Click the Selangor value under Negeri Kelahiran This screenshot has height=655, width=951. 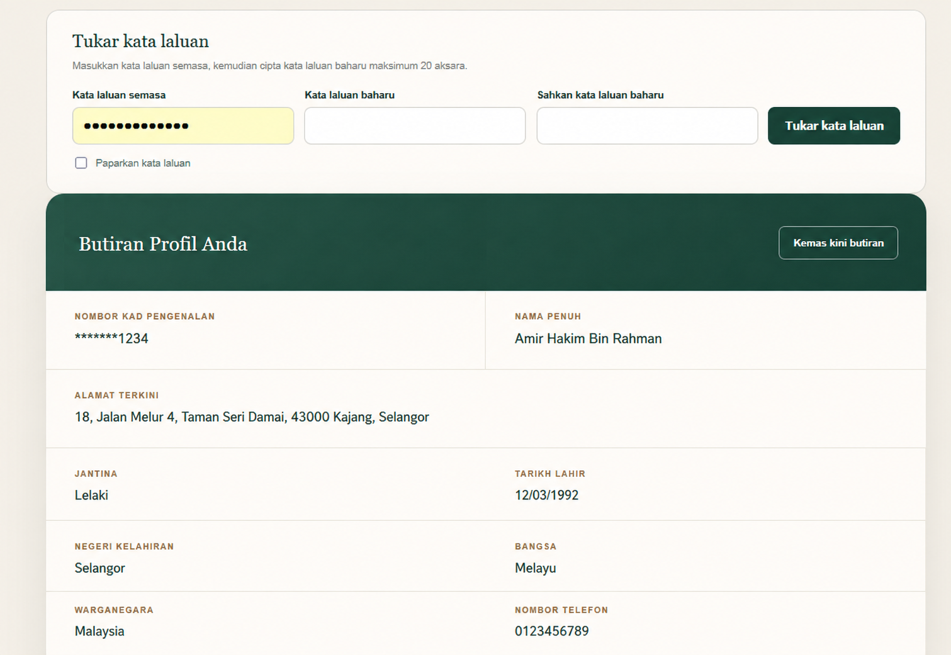click(x=100, y=568)
